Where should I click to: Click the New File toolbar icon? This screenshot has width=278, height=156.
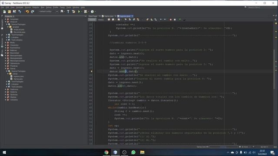coord(4,12)
